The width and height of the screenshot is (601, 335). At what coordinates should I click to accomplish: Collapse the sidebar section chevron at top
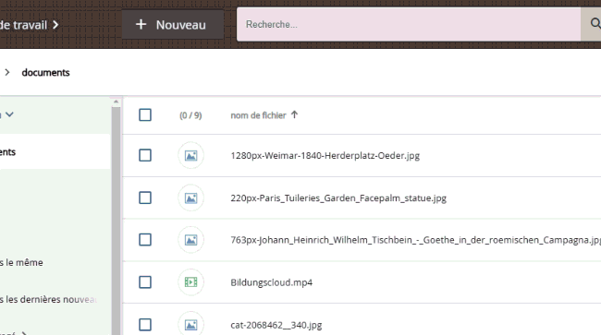pyautogui.click(x=9, y=114)
